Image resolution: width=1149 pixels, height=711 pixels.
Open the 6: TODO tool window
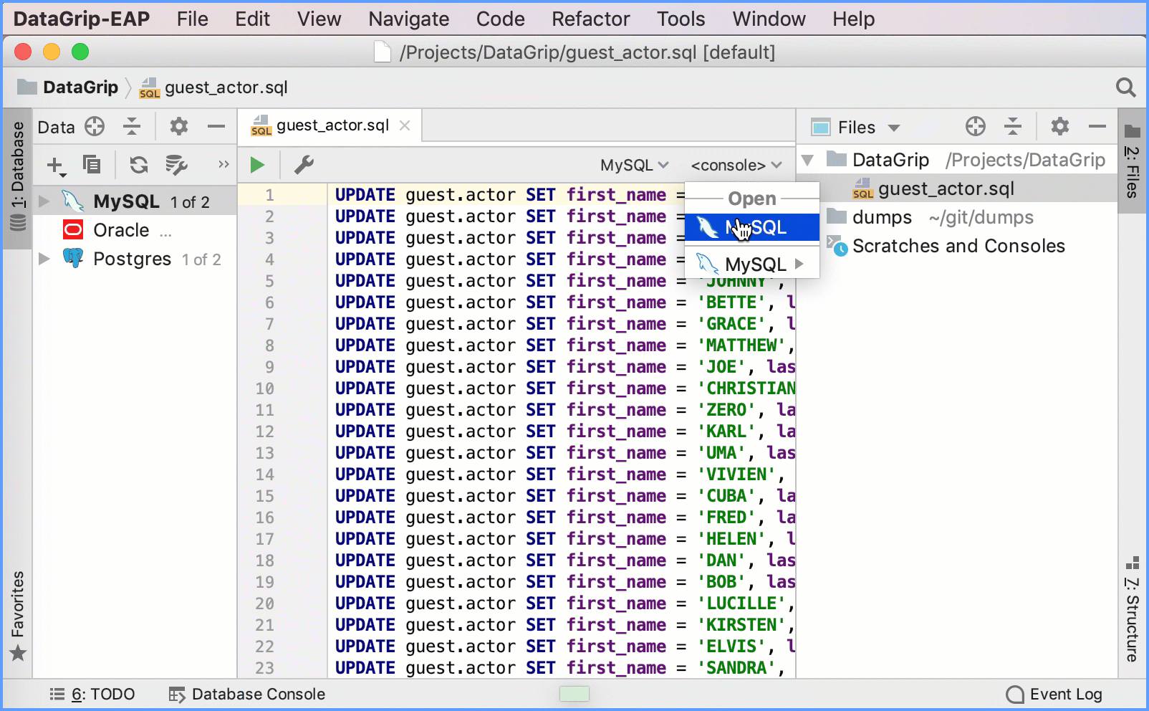tap(92, 694)
